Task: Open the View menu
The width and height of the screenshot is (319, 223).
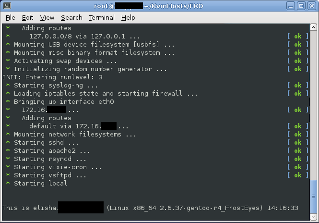Action: tap(47, 18)
